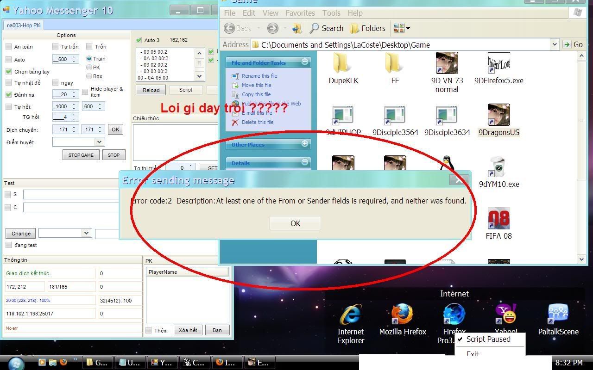Toggle the Folders pane button
The image size is (593, 370).
click(x=368, y=28)
